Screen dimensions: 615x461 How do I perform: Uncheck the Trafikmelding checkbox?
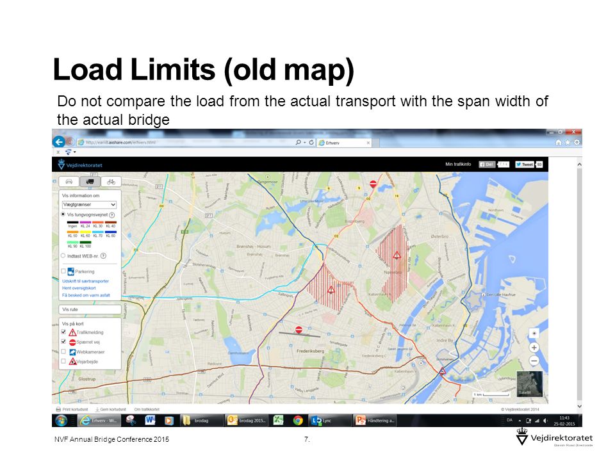(x=63, y=332)
